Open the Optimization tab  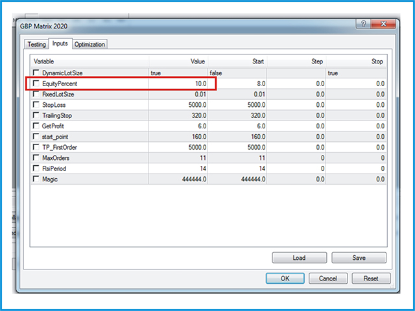pos(89,45)
